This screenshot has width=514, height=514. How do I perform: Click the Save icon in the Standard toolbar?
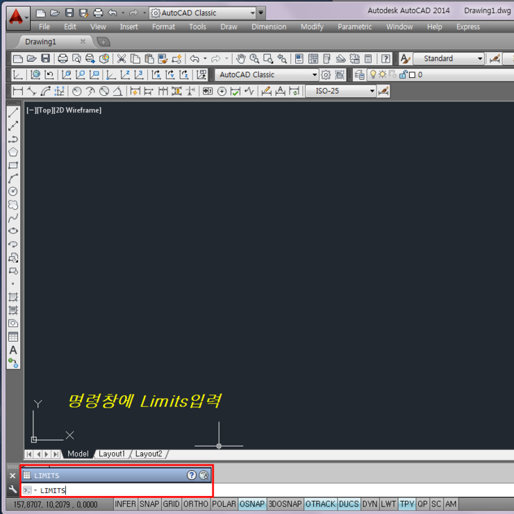[45, 58]
